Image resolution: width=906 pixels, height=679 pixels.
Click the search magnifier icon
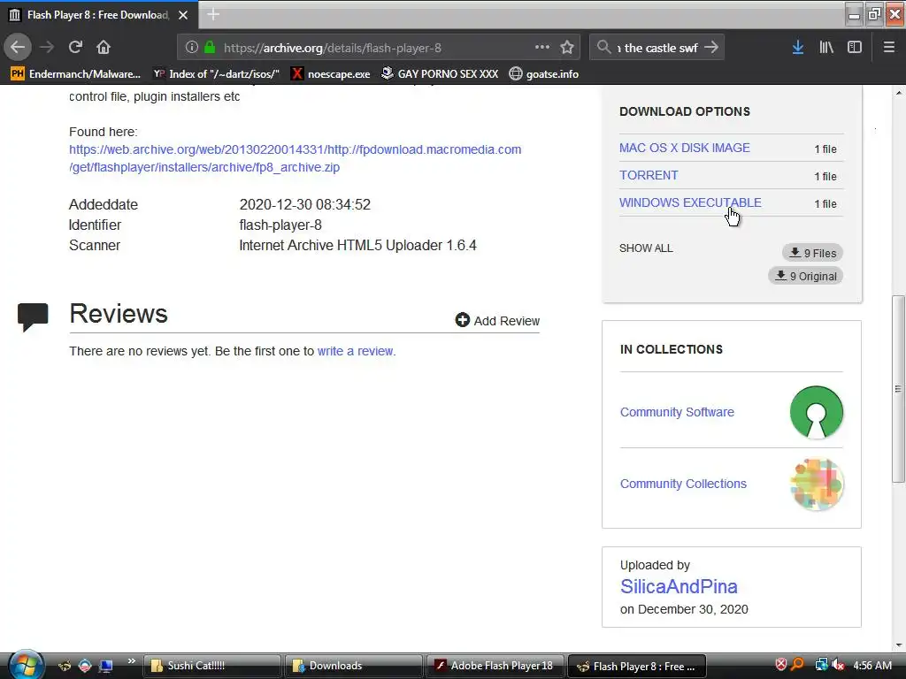click(x=603, y=48)
